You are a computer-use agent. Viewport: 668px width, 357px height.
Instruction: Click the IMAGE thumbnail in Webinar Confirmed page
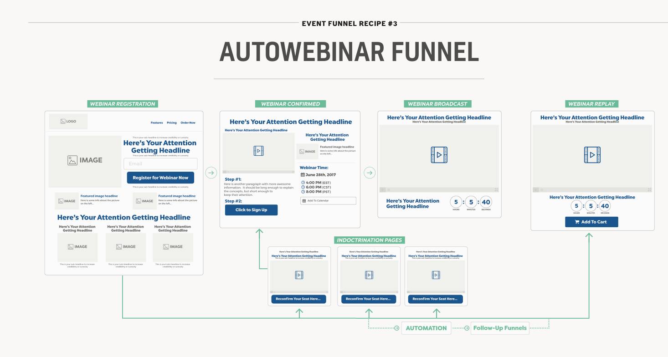tap(307, 152)
